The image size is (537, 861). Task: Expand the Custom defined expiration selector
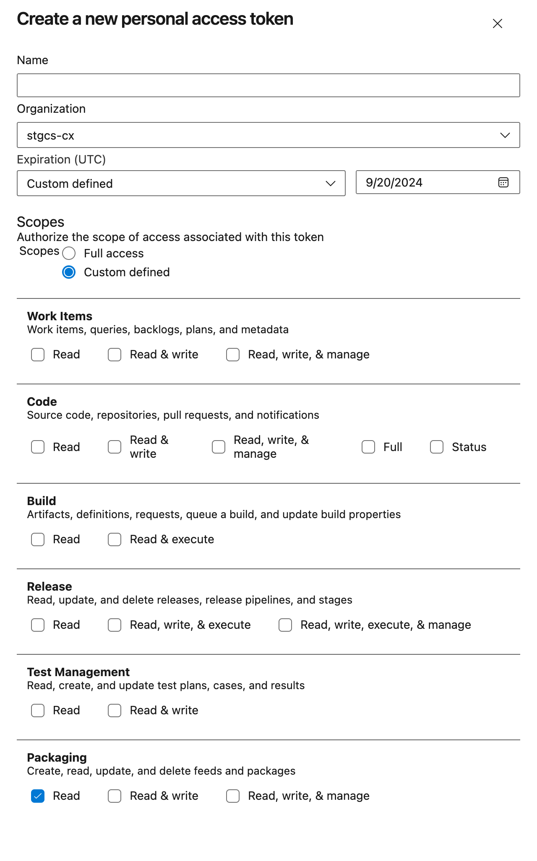pyautogui.click(x=331, y=183)
